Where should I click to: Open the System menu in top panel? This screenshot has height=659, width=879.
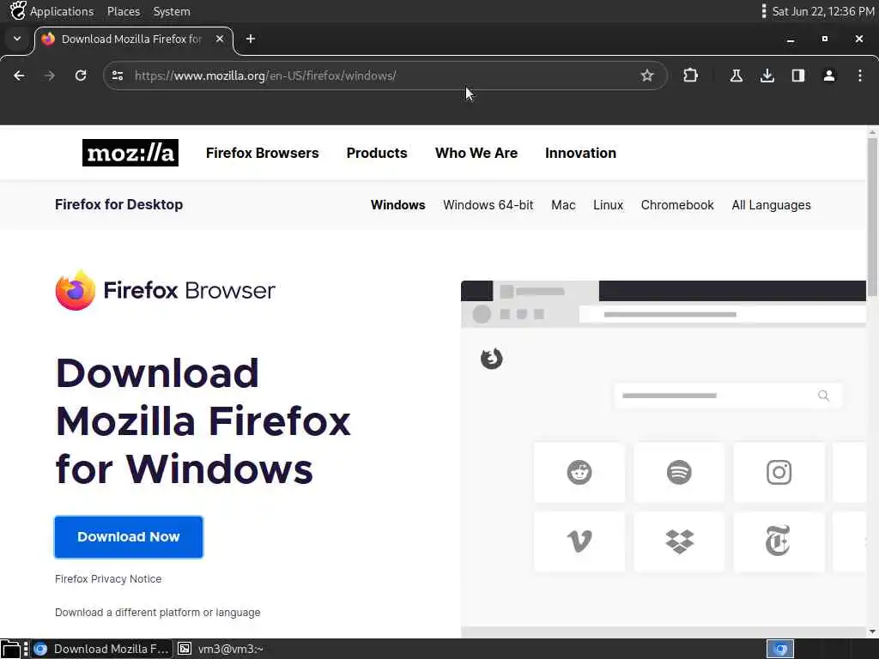172,11
